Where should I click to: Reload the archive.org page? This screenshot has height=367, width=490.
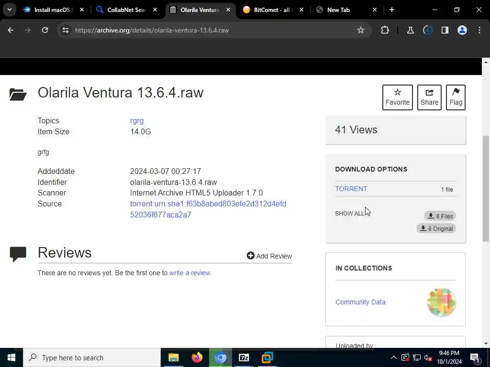(45, 30)
